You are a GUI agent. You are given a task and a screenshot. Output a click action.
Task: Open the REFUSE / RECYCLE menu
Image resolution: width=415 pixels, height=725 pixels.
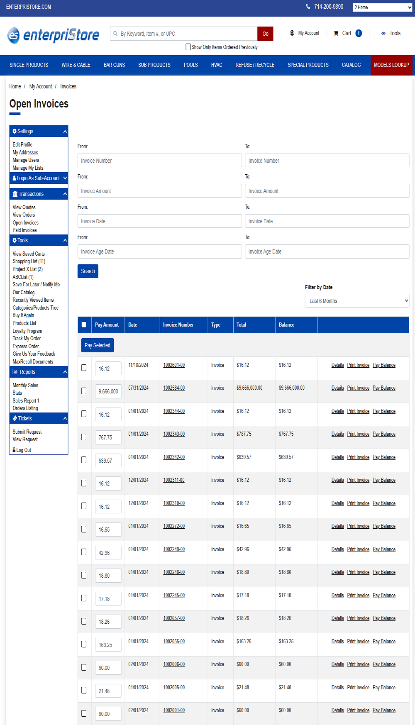click(255, 65)
